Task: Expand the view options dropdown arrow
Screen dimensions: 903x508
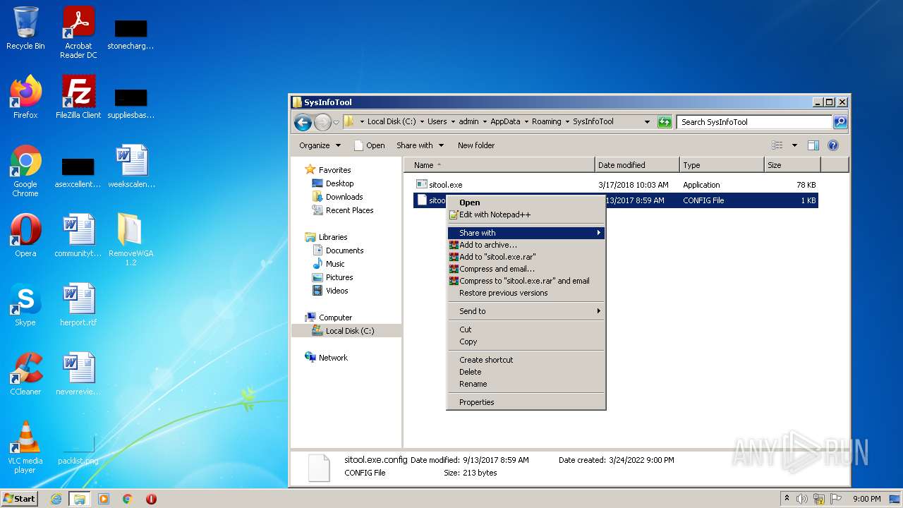Action: point(794,145)
